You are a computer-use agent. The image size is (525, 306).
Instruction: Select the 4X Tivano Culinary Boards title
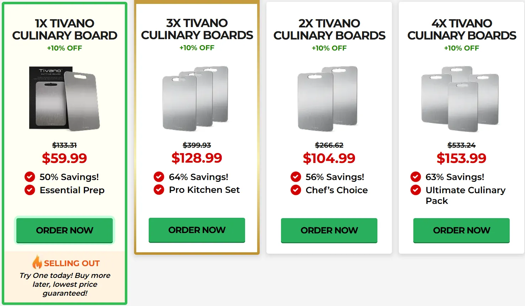pyautogui.click(x=462, y=30)
